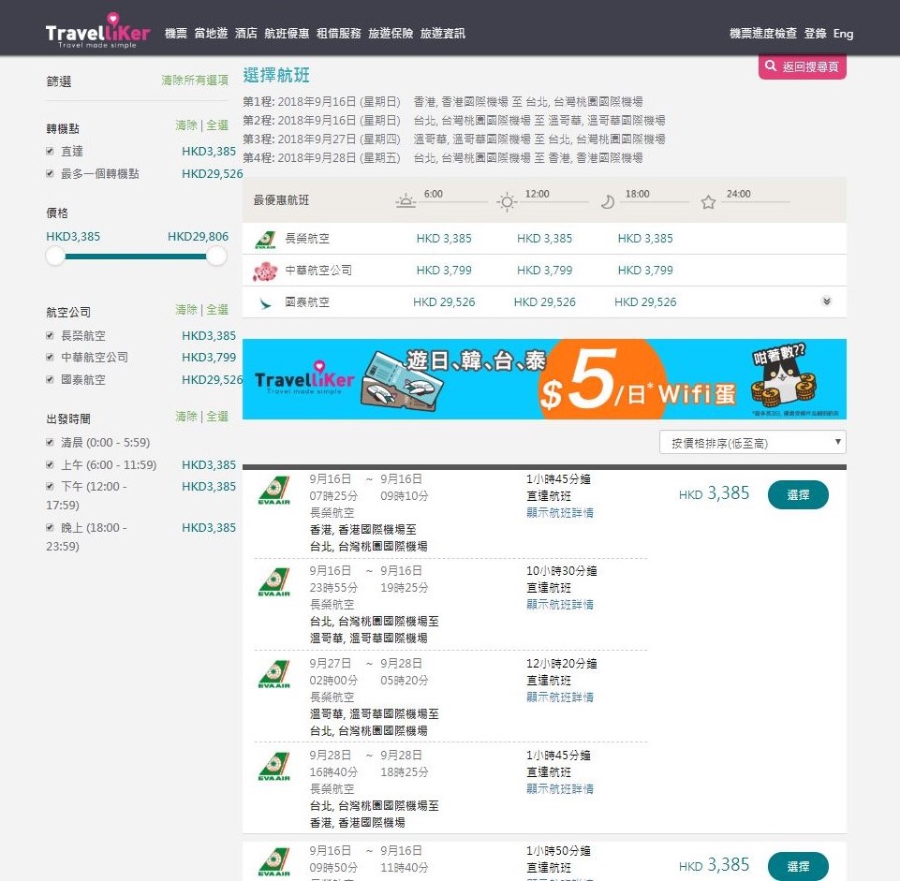
Task: Click the $5/日 Wifi蛋 promotional banner
Action: tap(544, 379)
